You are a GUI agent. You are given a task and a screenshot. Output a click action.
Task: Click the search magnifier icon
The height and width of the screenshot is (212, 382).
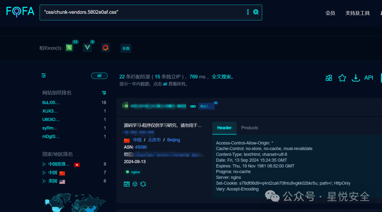click(256, 12)
